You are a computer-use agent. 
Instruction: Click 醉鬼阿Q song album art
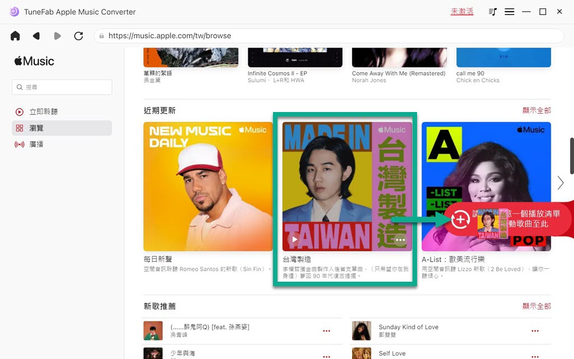click(153, 330)
